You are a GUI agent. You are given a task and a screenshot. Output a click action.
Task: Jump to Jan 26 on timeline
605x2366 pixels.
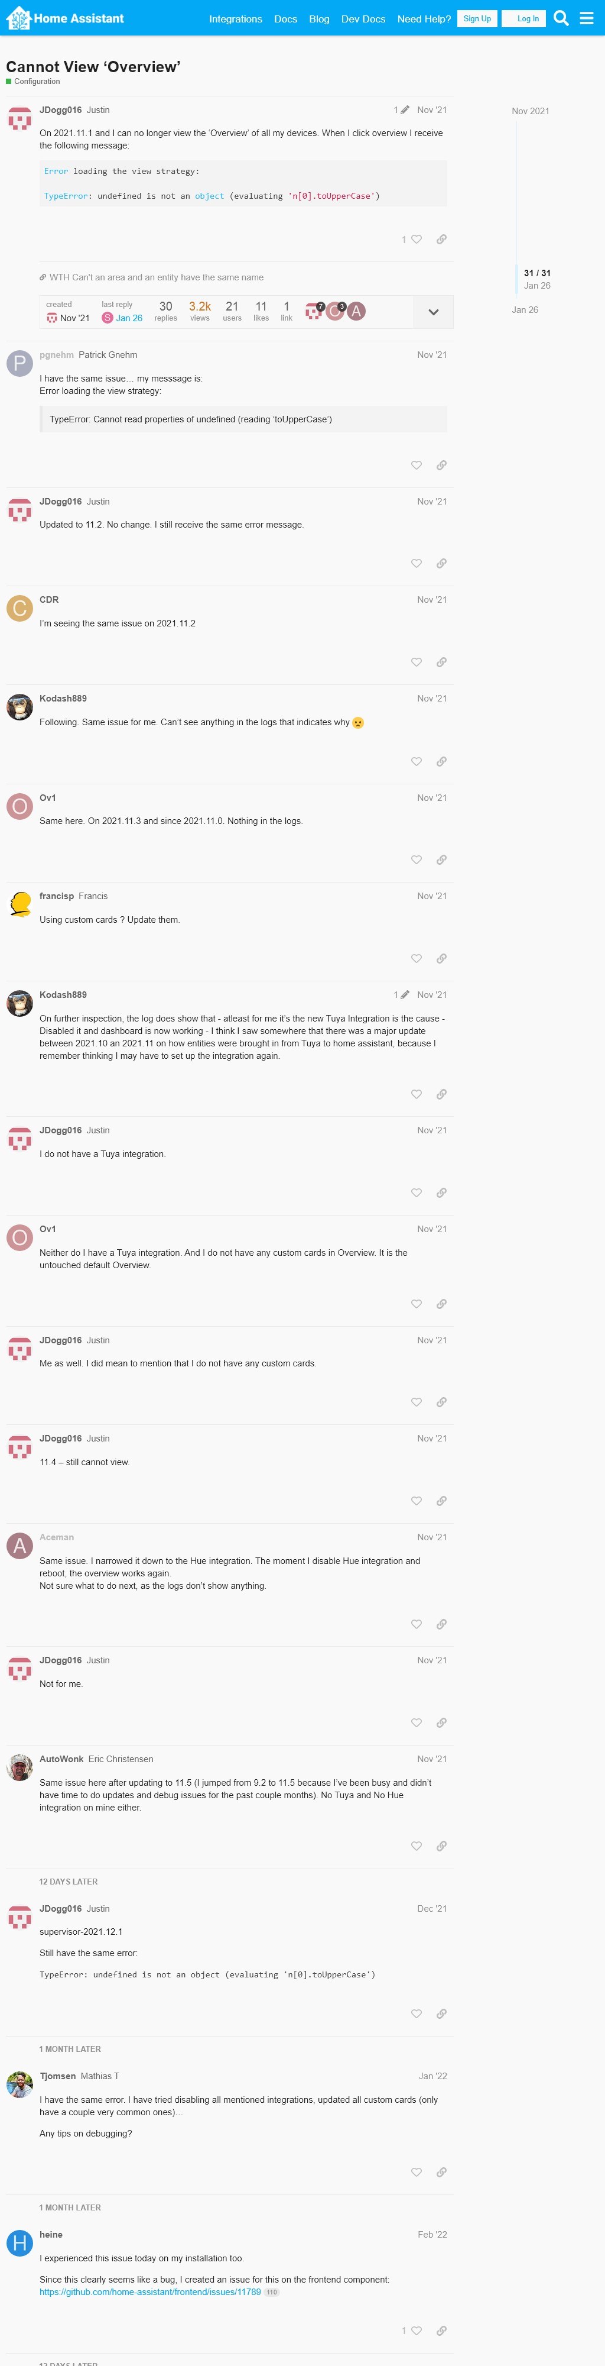click(525, 311)
